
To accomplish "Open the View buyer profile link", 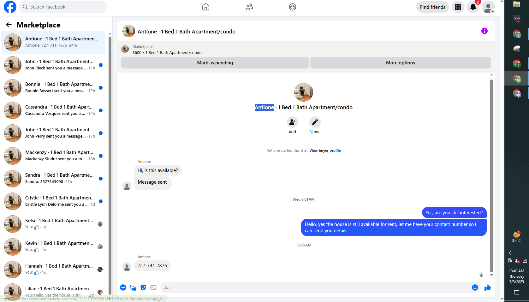I will coord(325,151).
